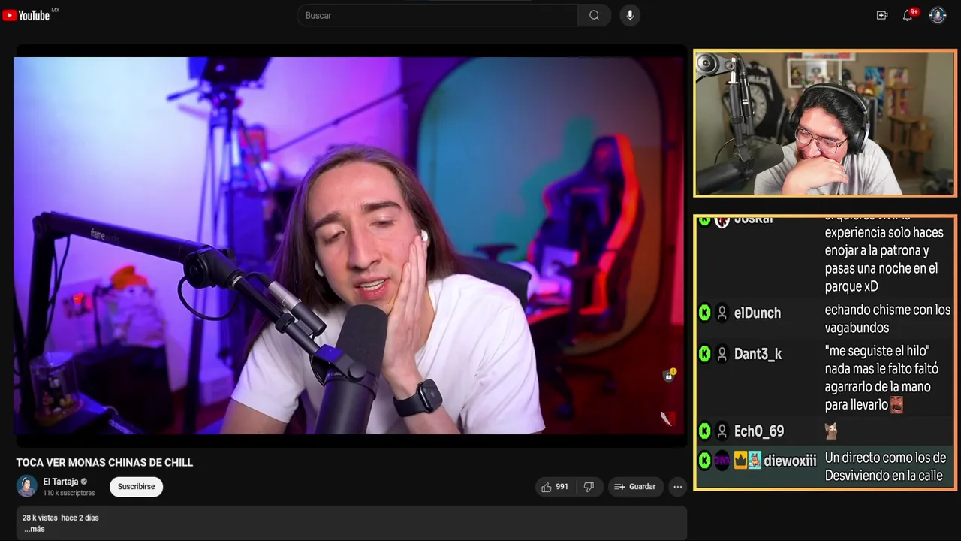Click the magnifying glass search button
This screenshot has height=541, width=961.
tap(595, 15)
